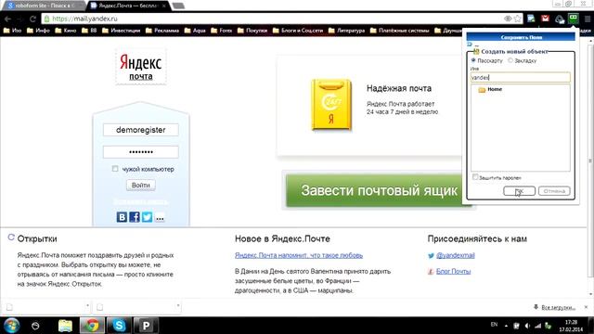The height and width of the screenshot is (334, 594).
Task: Open the red Gmail extension icon
Action: coord(545,19)
